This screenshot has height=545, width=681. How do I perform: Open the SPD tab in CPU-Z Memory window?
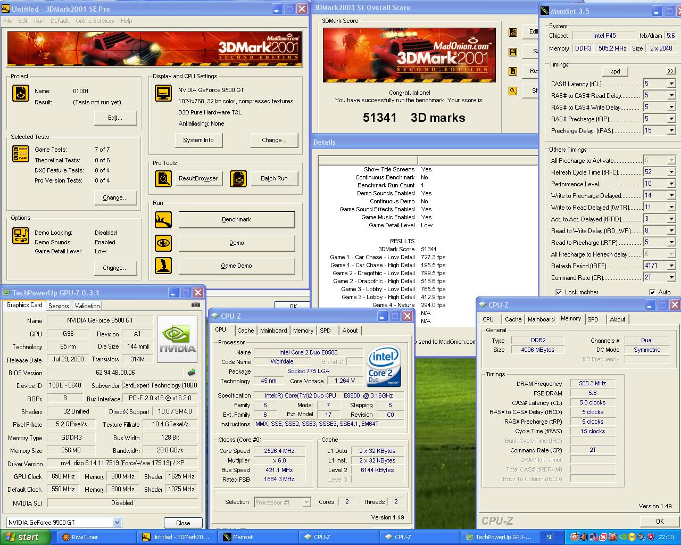pos(593,319)
